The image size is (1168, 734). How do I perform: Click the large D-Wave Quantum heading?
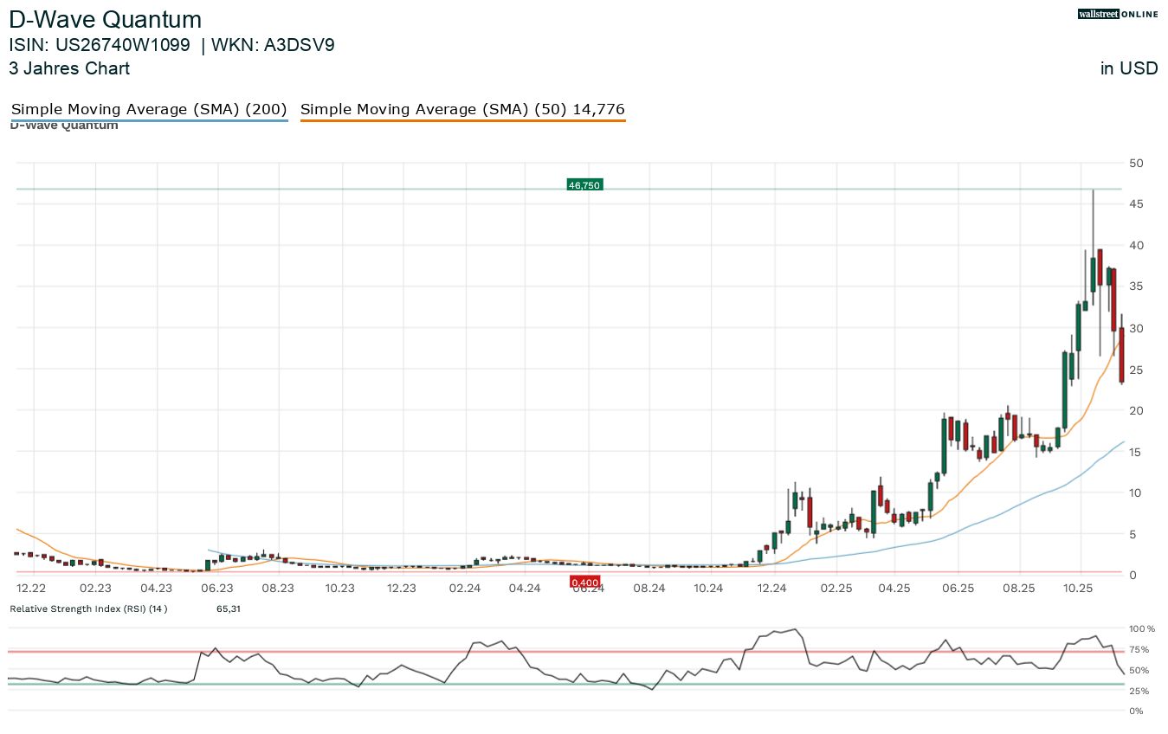pyautogui.click(x=105, y=20)
